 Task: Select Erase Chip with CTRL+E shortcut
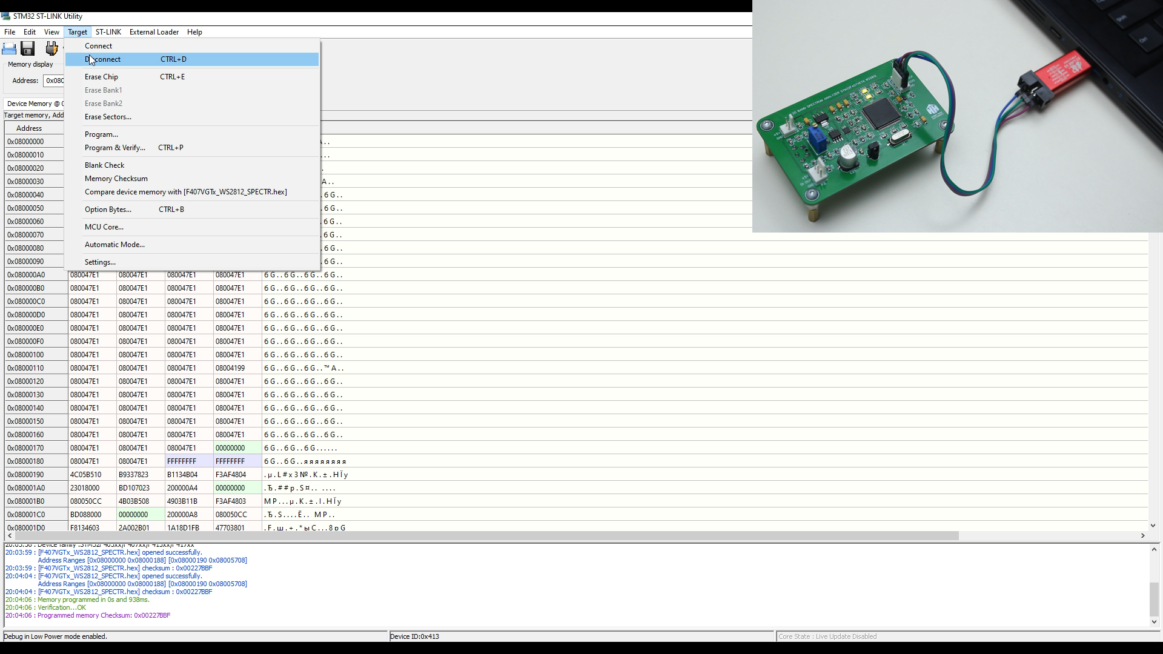click(x=101, y=76)
